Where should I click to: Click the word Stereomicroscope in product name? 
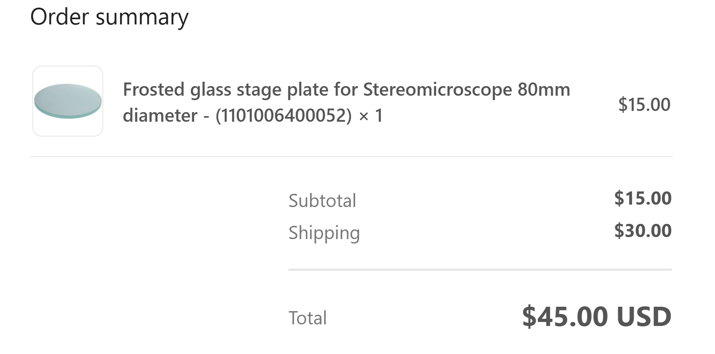[437, 89]
